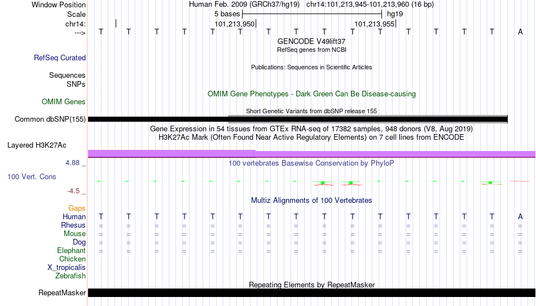Click the sequence direction arrow '--->'
The width and height of the screenshot is (536, 306).
80,33
